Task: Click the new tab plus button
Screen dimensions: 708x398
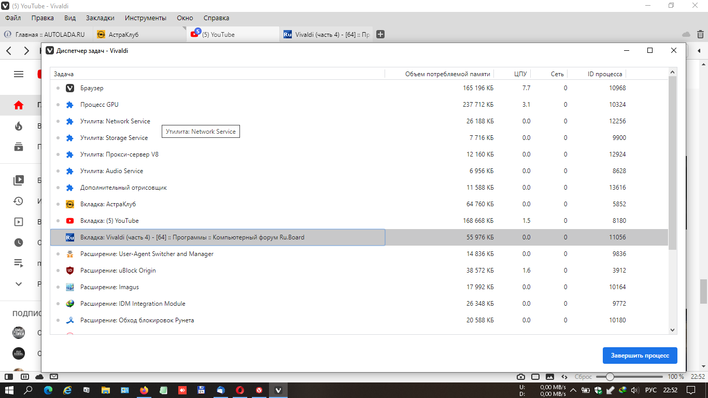Action: click(380, 34)
